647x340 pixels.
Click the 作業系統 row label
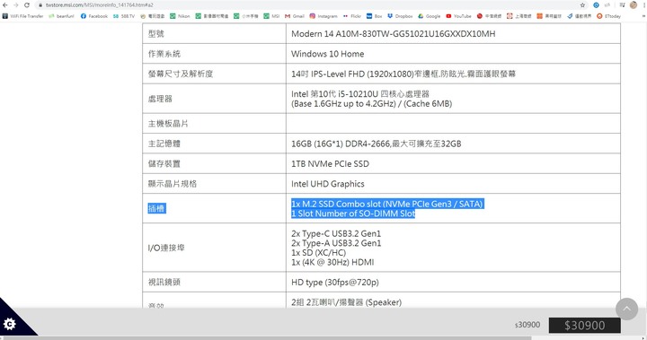164,54
